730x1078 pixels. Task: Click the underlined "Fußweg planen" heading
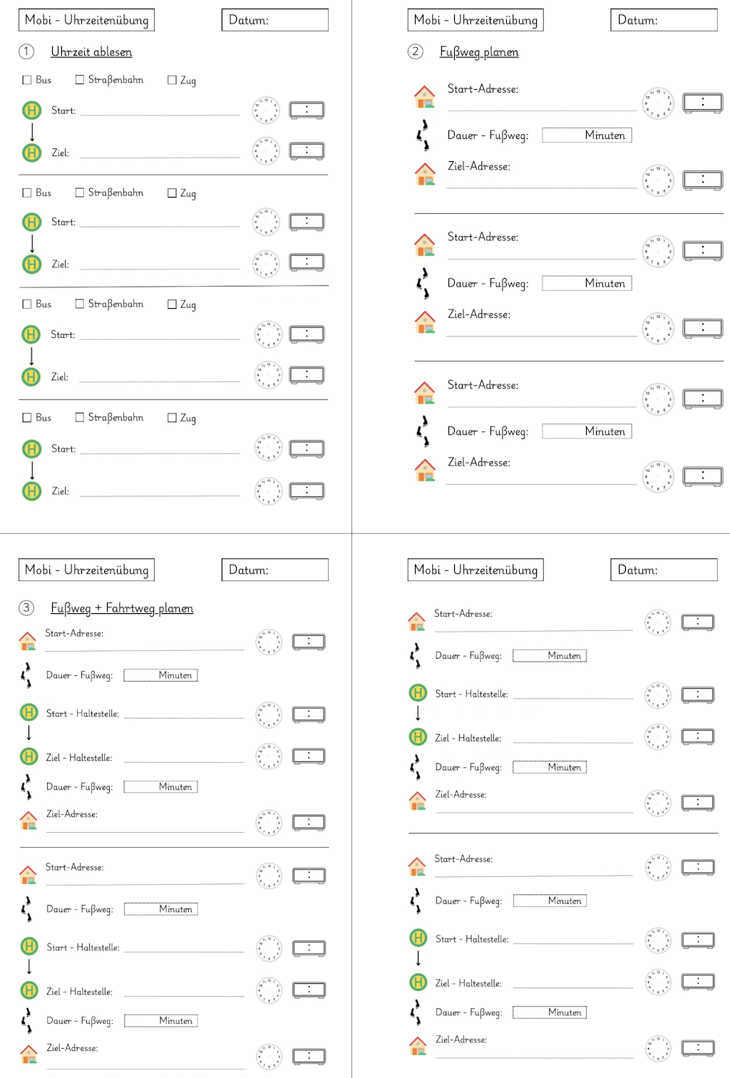click(x=479, y=52)
